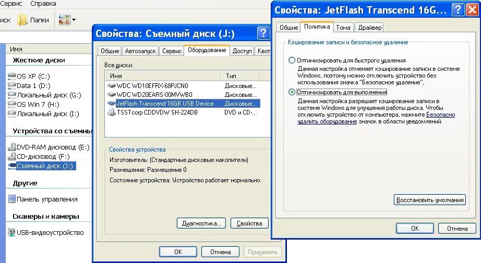The height and width of the screenshot is (263, 481).
Task: Select OS Win 7 (H:) drive icon
Action: click(x=11, y=104)
